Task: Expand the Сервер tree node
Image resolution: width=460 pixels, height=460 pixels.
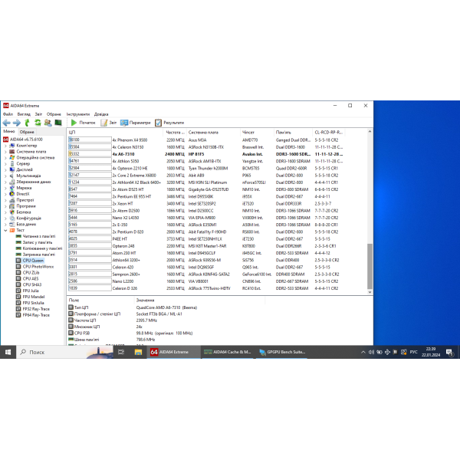Action: point(5,164)
